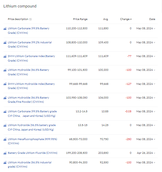Open chart icon for Lithium Carbonate 99.5% Battery Grade
The height and width of the screenshot is (172, 162).
[x=5, y=29]
